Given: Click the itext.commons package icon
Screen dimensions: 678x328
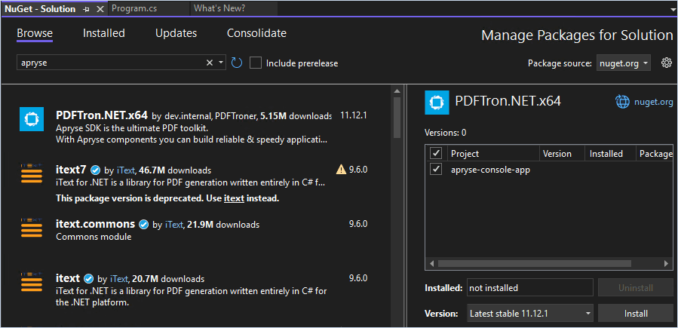Looking at the screenshot, I should click(x=32, y=228).
